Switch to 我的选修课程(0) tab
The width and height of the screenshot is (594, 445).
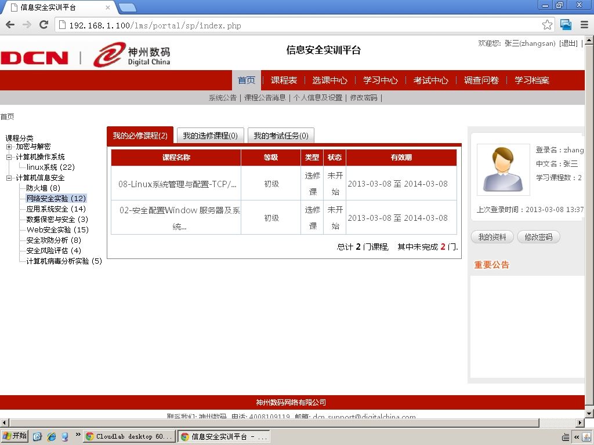[210, 136]
